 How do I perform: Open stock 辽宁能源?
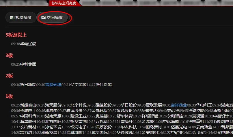(79, 85)
